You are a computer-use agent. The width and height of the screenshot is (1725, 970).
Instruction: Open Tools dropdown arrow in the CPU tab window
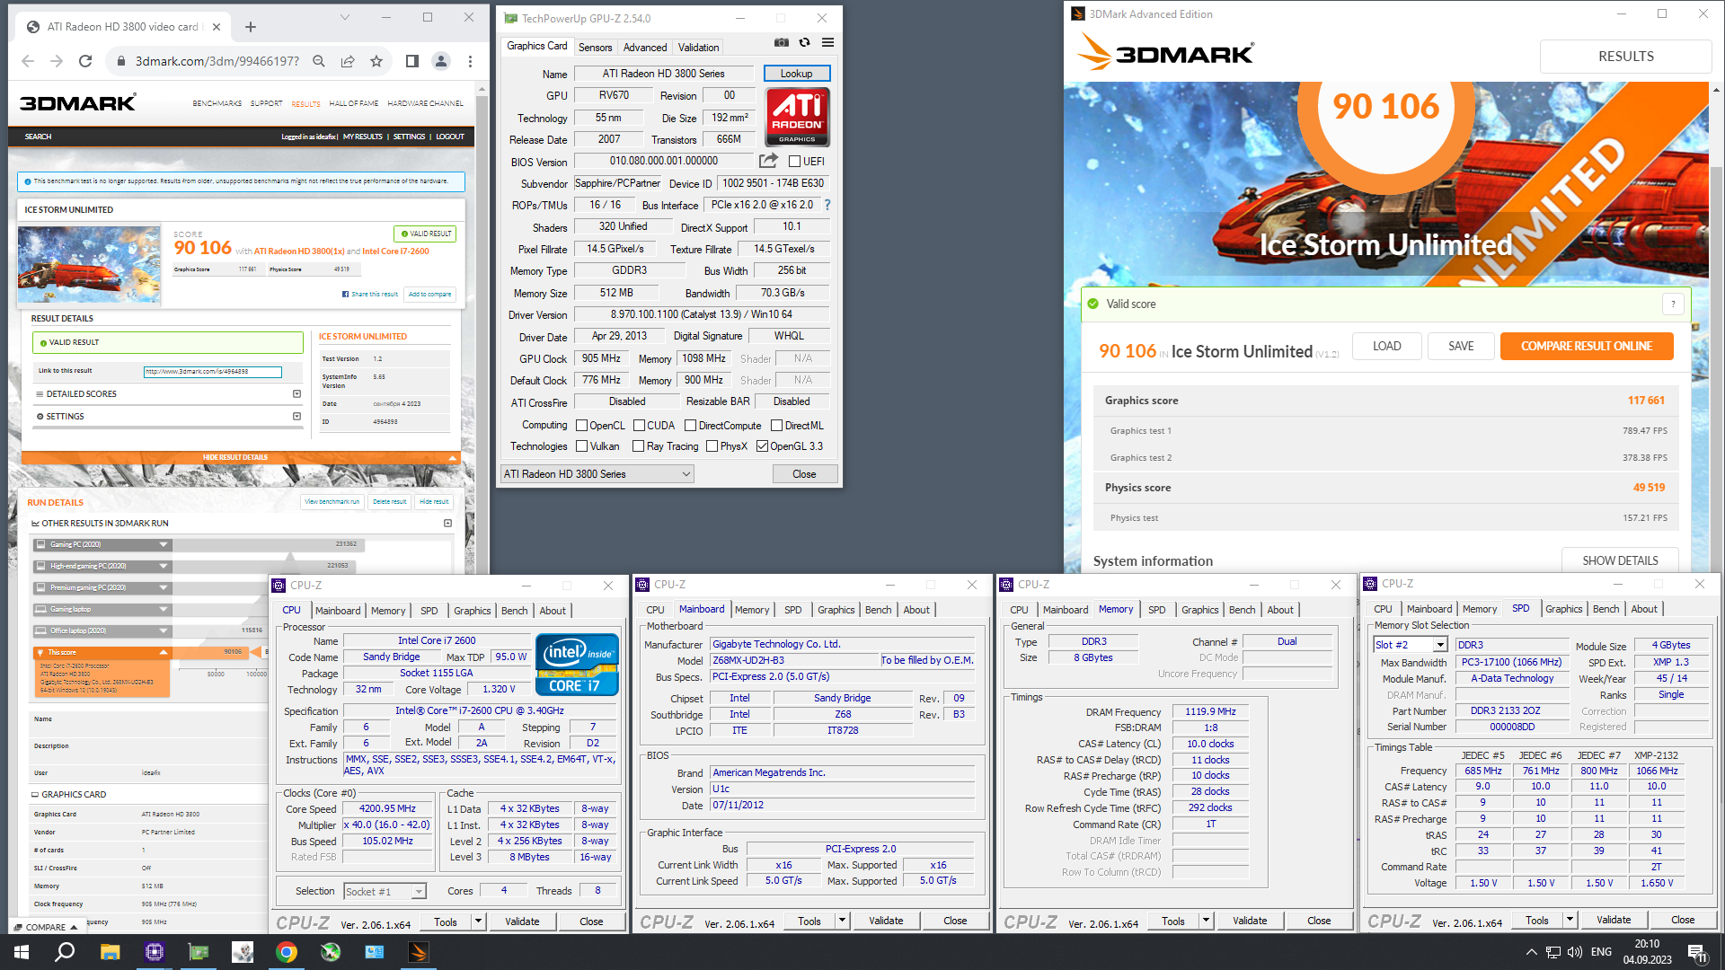click(478, 921)
